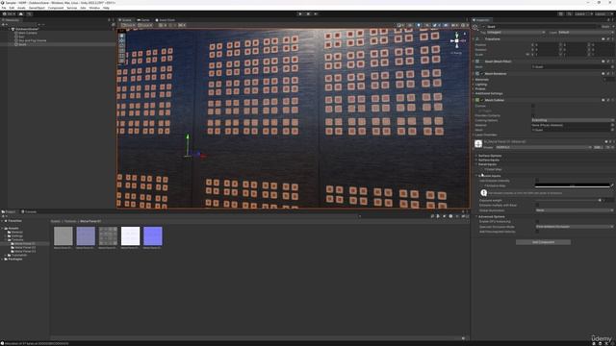Open the Window menu

point(94,8)
